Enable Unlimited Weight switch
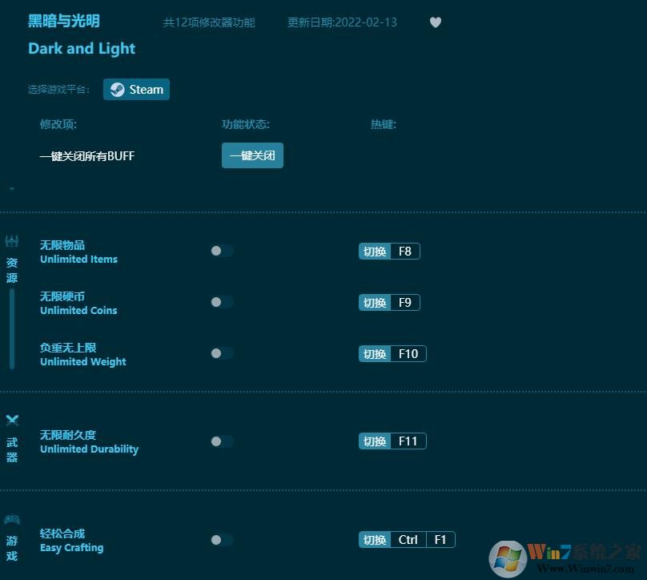The width and height of the screenshot is (647, 580). point(222,353)
